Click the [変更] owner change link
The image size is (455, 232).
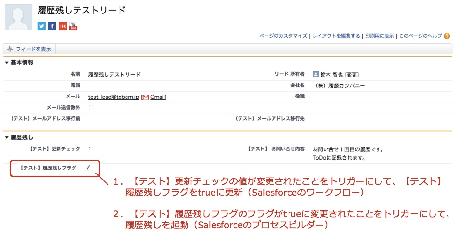352,75
